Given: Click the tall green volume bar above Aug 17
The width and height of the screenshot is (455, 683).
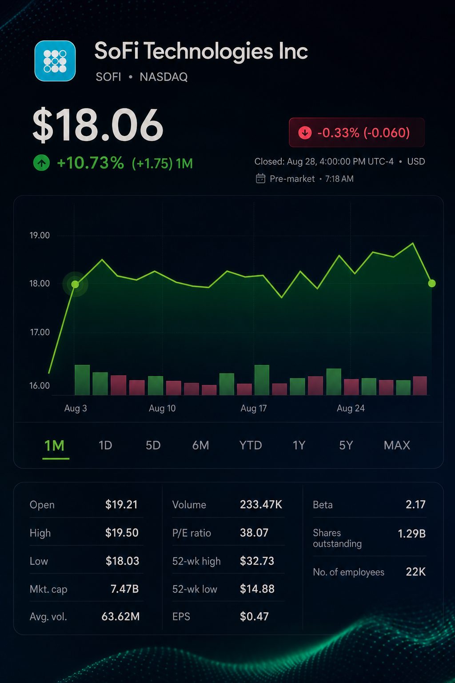Looking at the screenshot, I should pyautogui.click(x=262, y=380).
